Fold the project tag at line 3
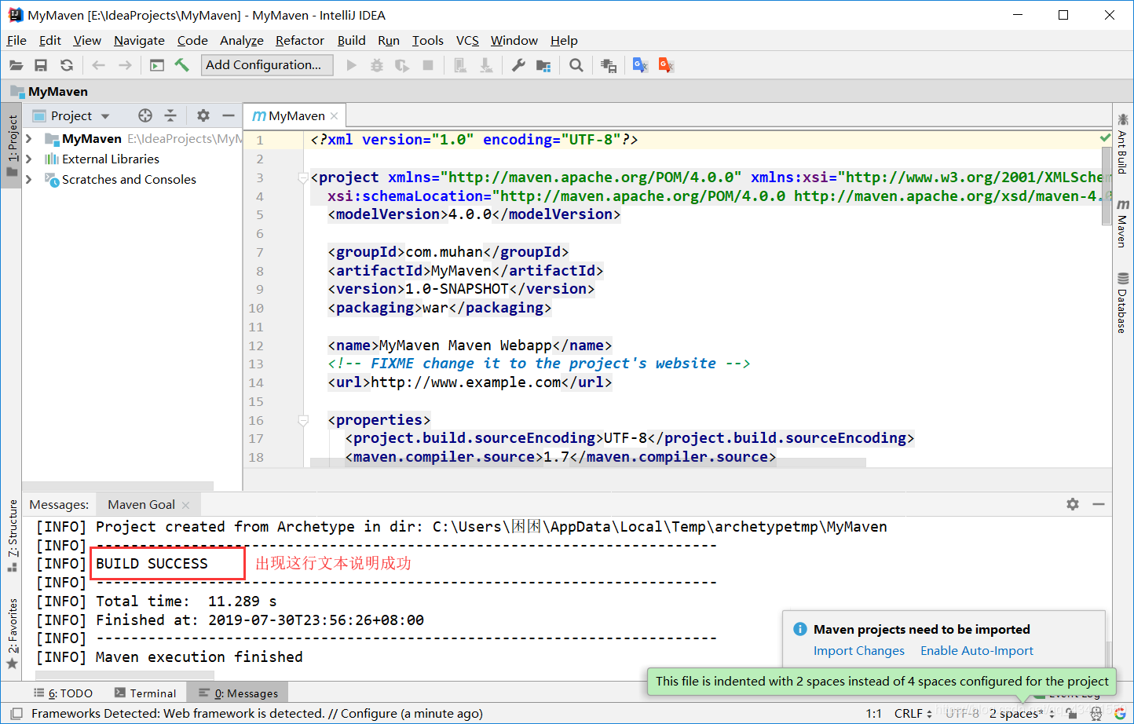1134x724 pixels. [303, 177]
